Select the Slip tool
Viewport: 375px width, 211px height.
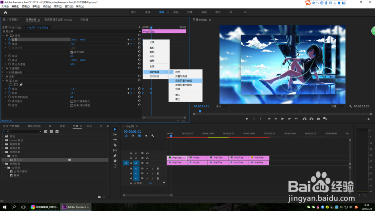pos(115,150)
